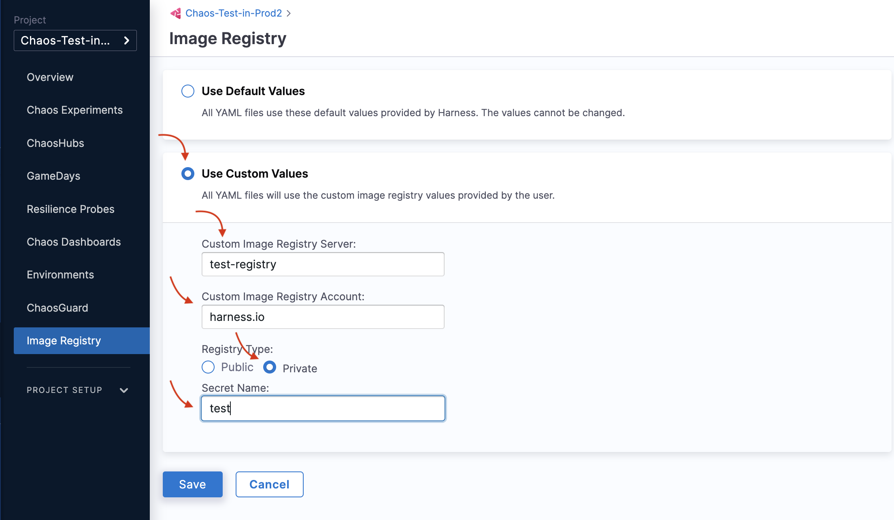Navigate to GameDays section
Viewport: 894px width, 520px height.
pyautogui.click(x=53, y=176)
